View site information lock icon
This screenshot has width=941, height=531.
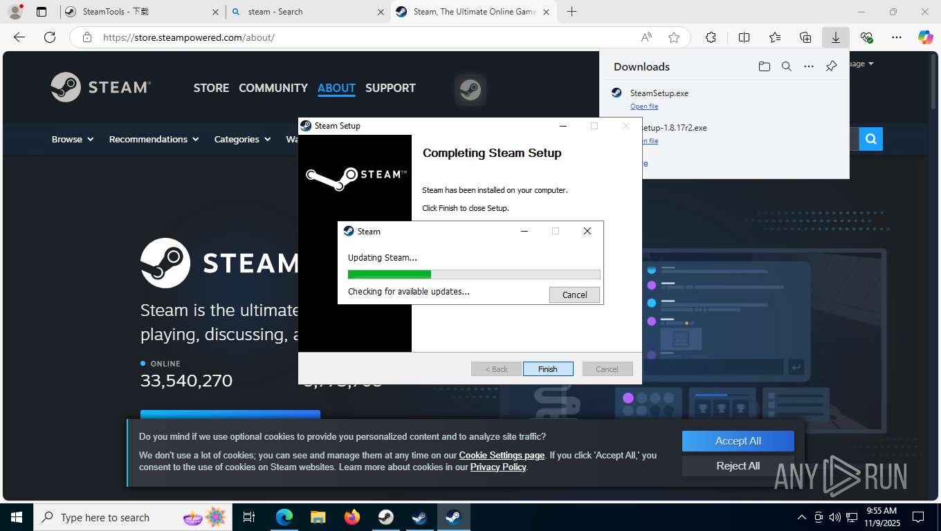(x=87, y=37)
